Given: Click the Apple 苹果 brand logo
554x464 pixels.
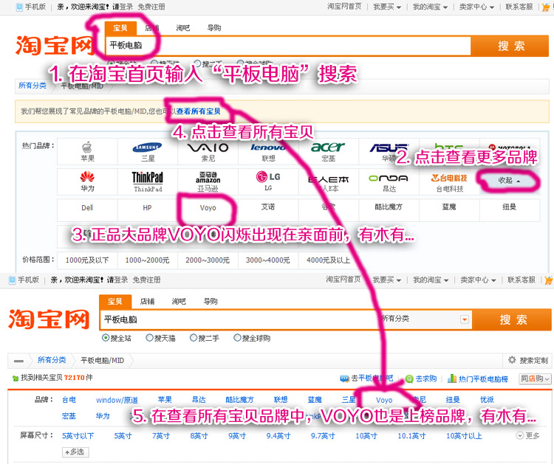Looking at the screenshot, I should [87, 147].
